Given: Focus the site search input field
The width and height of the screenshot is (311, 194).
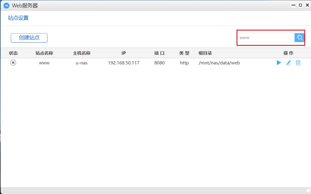Looking at the screenshot, I should (x=267, y=38).
